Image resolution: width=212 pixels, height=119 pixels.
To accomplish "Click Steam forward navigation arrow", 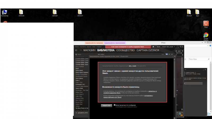I will [81, 50].
